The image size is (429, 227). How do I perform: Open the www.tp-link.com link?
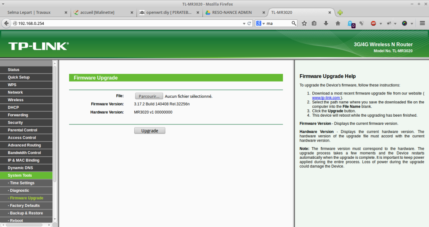[326, 98]
